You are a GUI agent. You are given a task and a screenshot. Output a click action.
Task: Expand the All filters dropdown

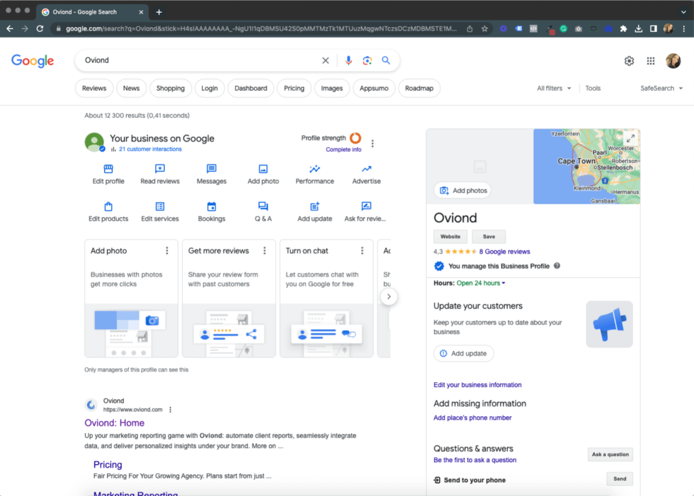point(554,89)
